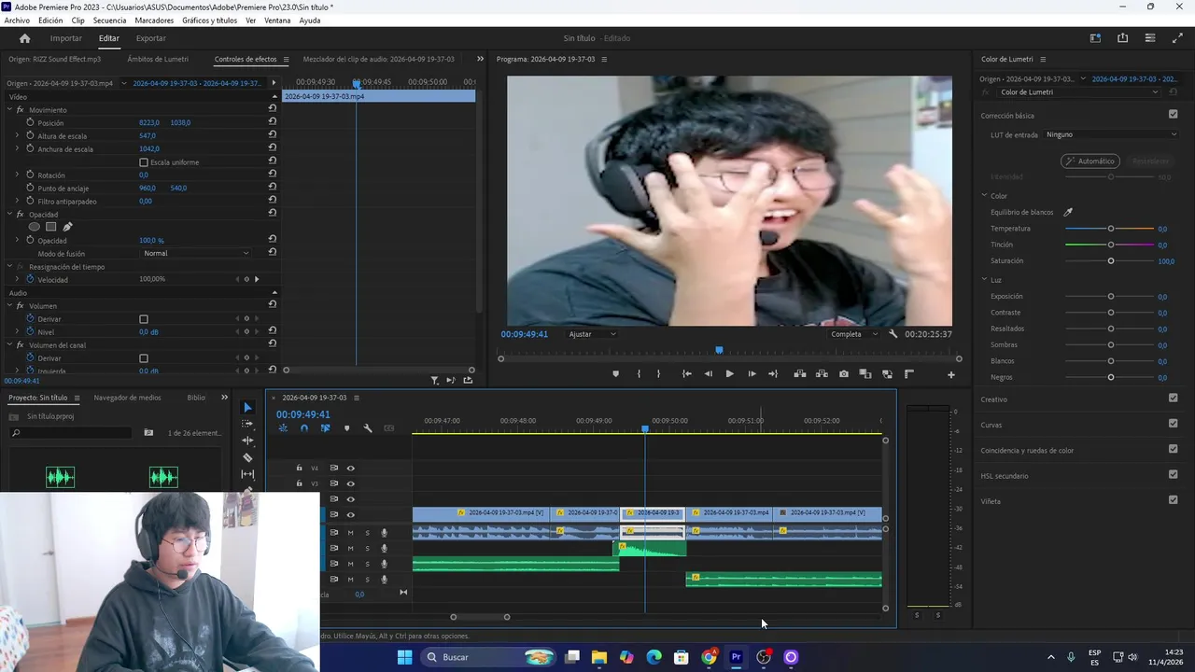The height and width of the screenshot is (672, 1195).
Task: Open LUT de entrada dropdown
Action: pos(1111,134)
